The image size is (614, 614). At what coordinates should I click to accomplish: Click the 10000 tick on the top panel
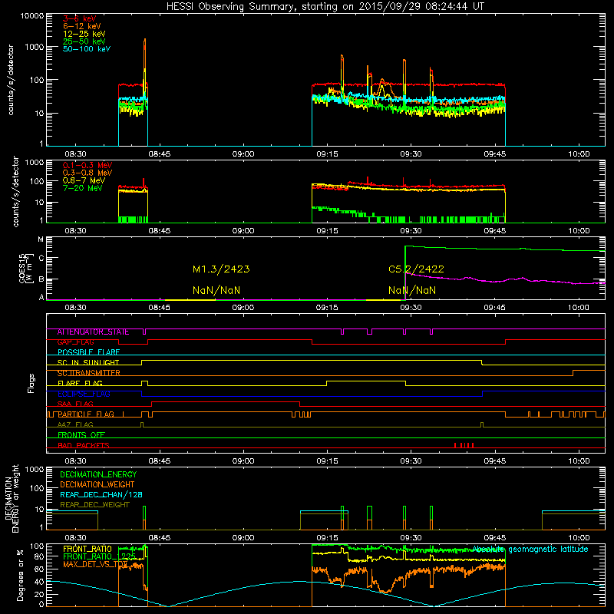pos(32,16)
